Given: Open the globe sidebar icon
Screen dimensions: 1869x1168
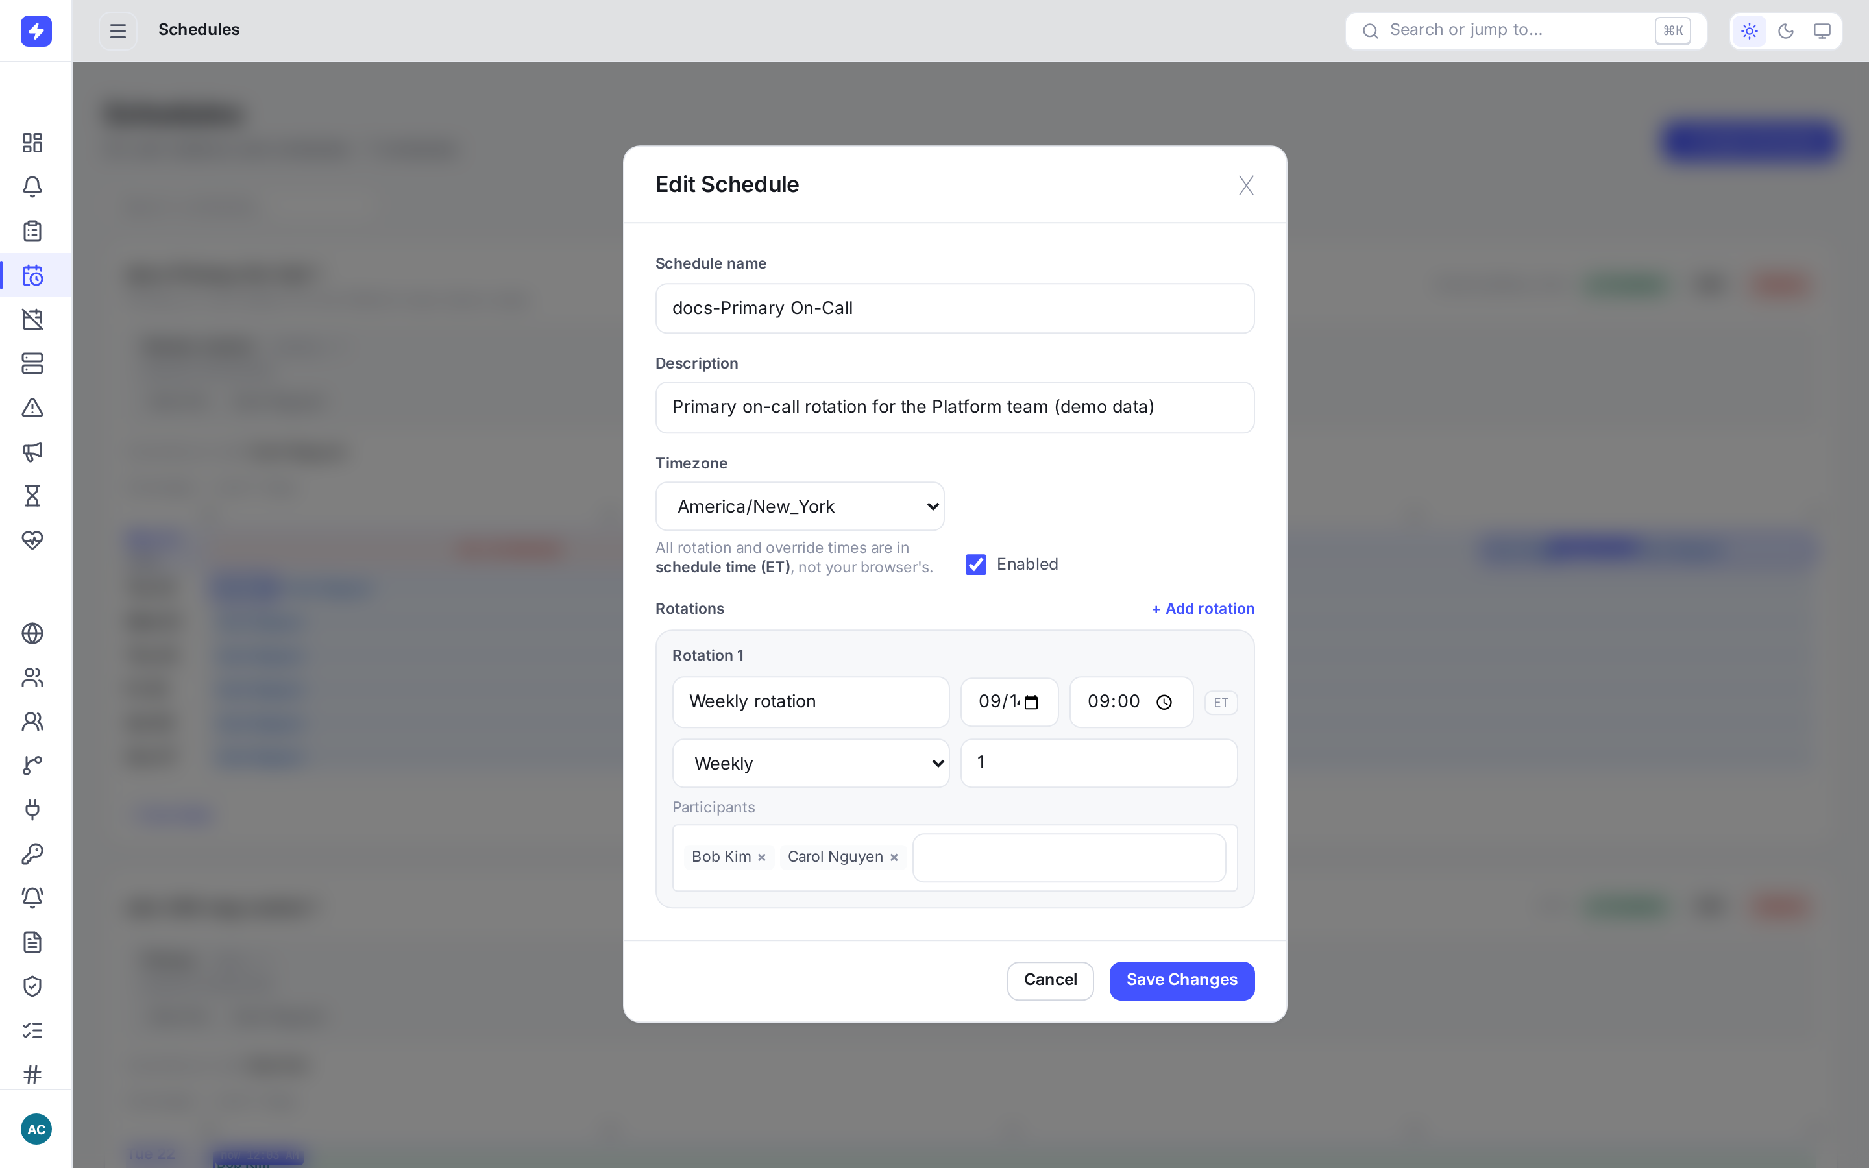Looking at the screenshot, I should tap(32, 633).
